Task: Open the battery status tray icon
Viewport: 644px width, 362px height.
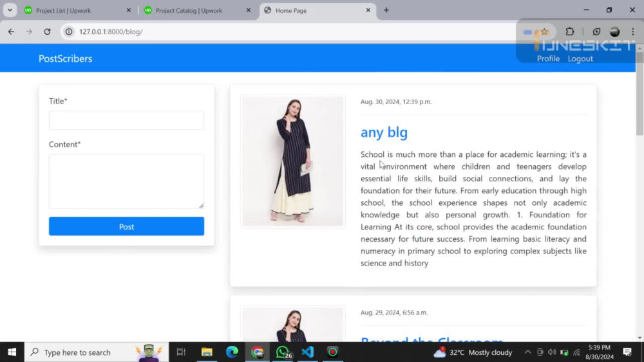Action: (564, 352)
